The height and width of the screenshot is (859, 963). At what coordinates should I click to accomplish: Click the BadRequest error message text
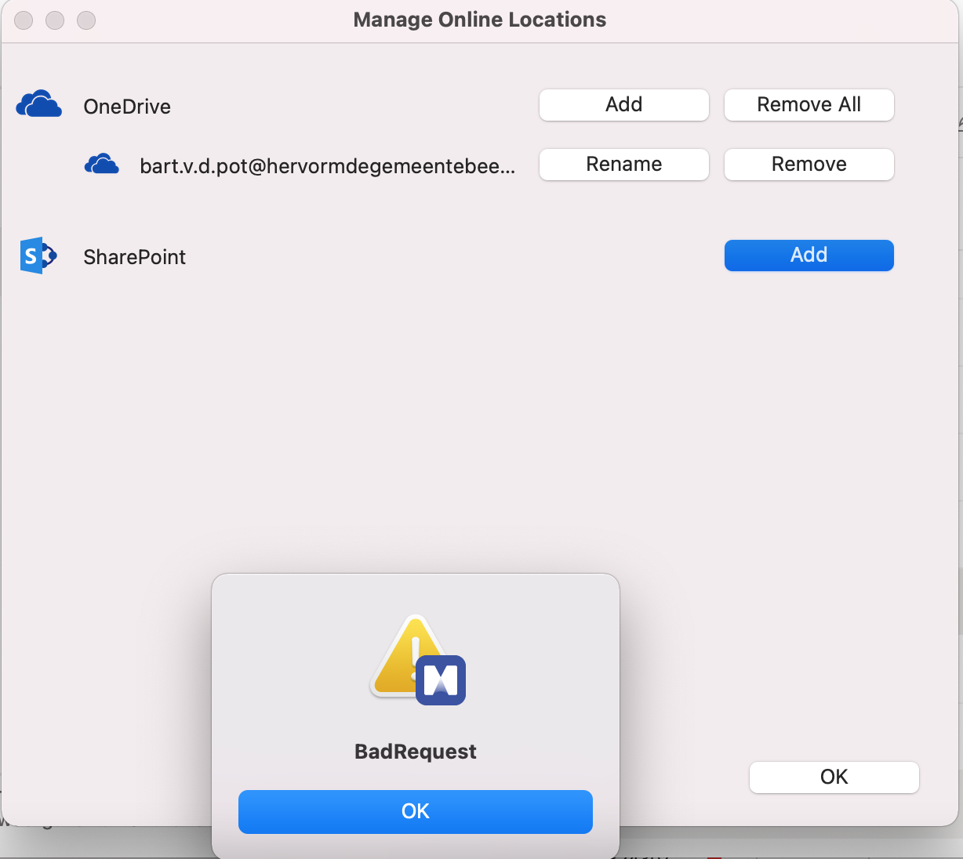(415, 752)
